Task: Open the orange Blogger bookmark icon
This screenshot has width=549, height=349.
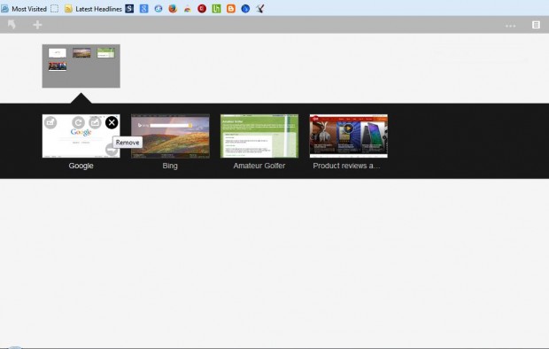Action: pos(231,9)
